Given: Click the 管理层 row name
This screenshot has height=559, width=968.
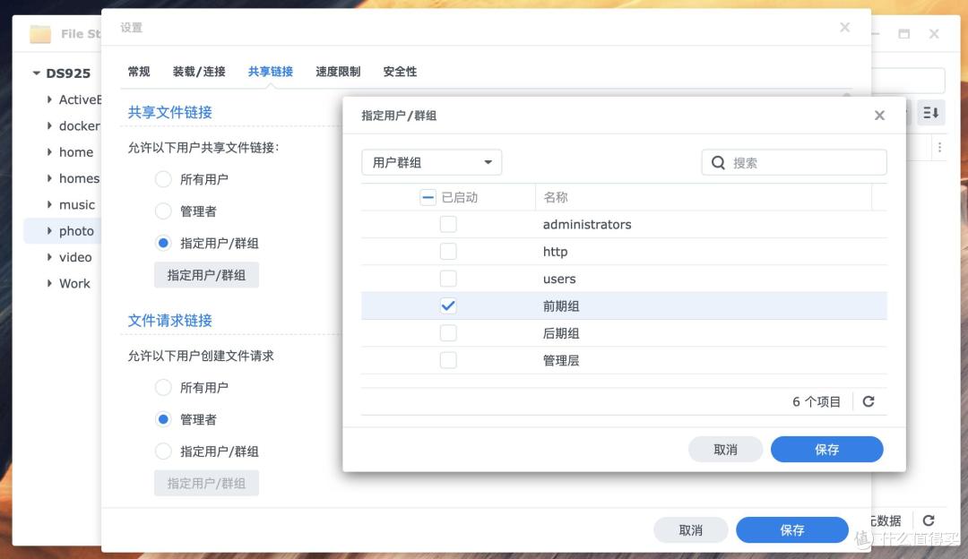Looking at the screenshot, I should [561, 360].
